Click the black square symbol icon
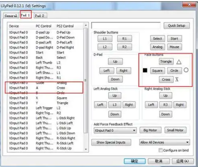198x167 pixels. [145, 70]
